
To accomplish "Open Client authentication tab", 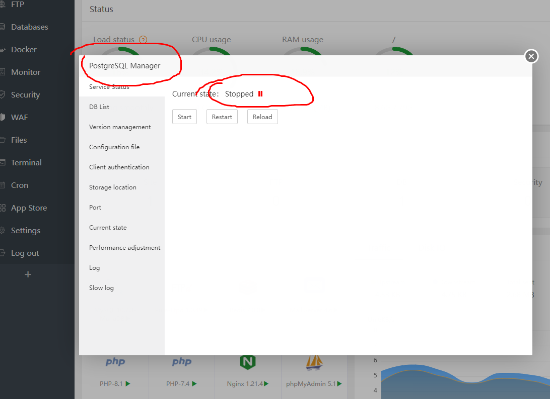I will click(x=122, y=167).
